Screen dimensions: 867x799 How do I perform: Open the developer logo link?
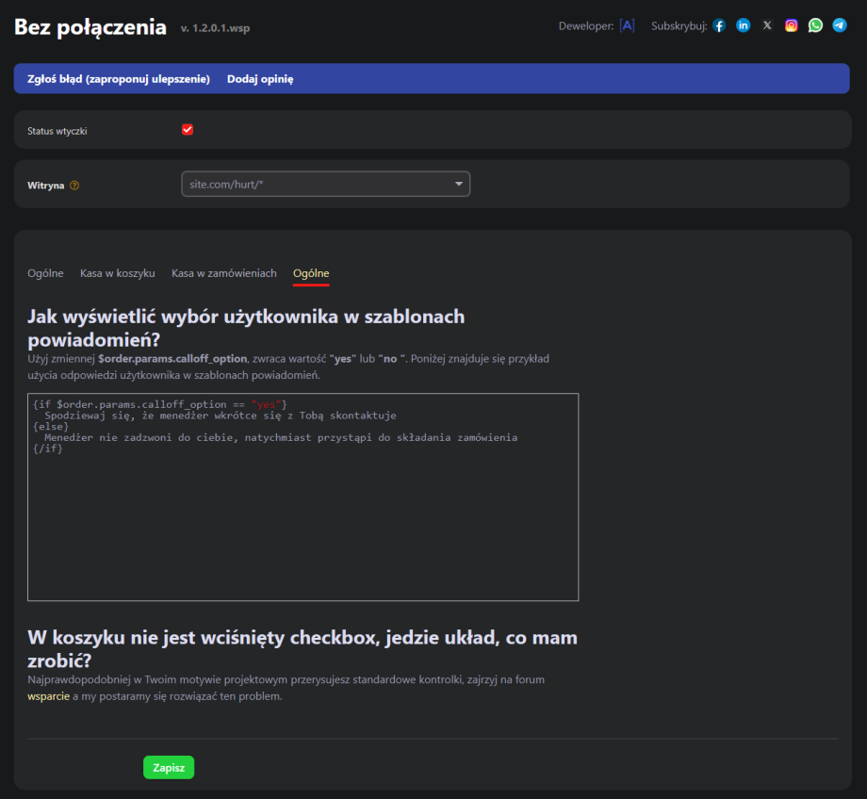pyautogui.click(x=627, y=26)
